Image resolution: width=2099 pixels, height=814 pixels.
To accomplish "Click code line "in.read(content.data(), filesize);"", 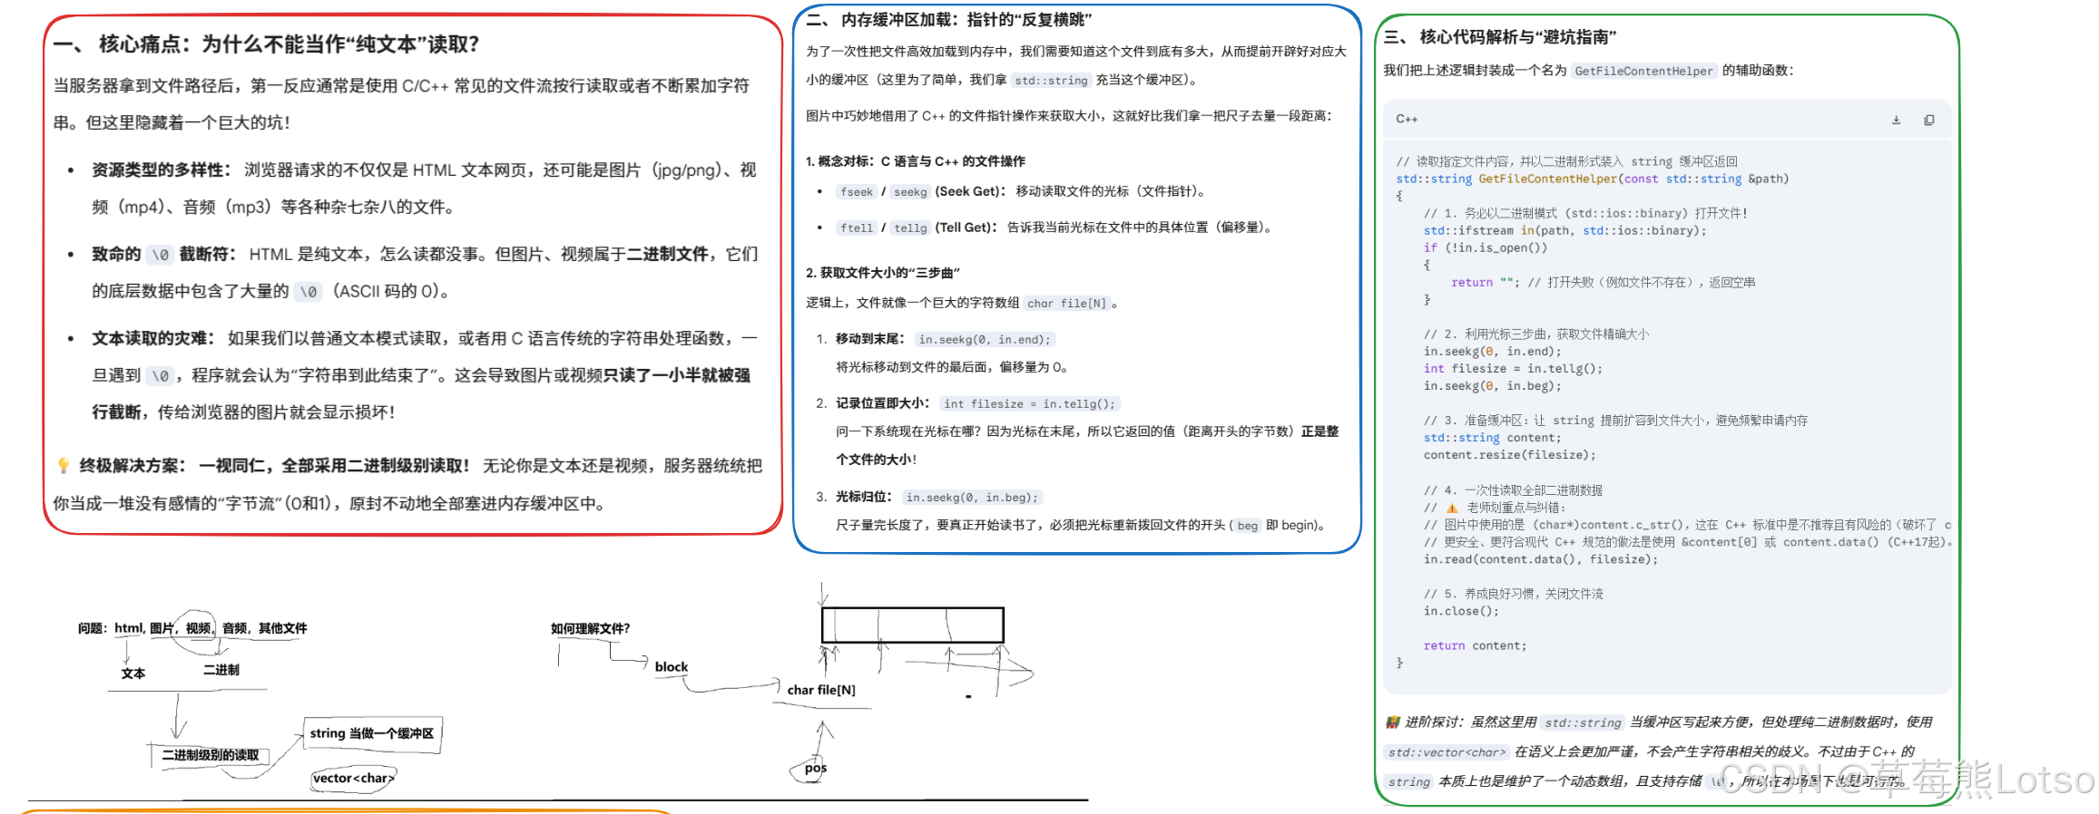I will pyautogui.click(x=1540, y=559).
